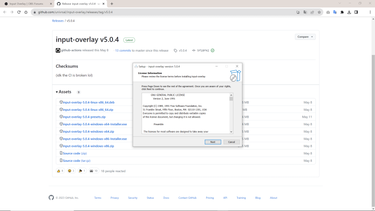Open a new browser tab with plus
This screenshot has width=375, height=211.
(x=112, y=4)
